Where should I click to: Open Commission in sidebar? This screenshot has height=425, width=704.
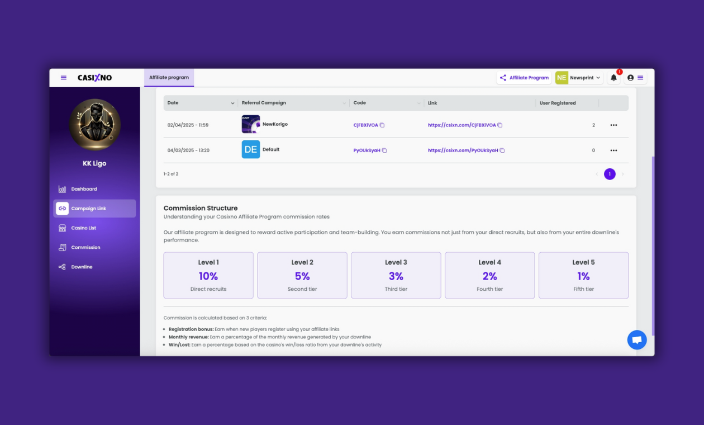pos(94,247)
